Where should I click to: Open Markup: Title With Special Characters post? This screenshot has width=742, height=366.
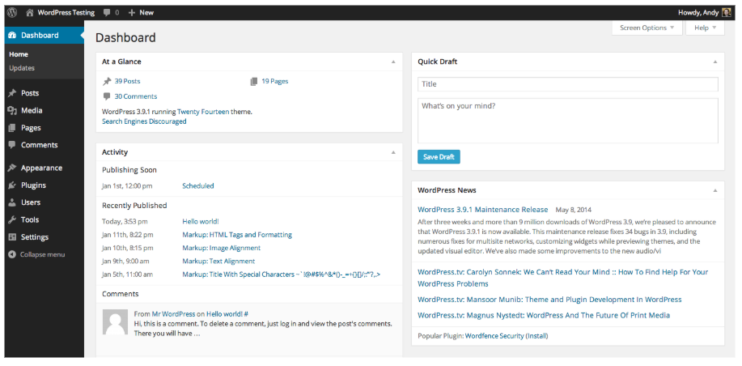click(x=282, y=274)
